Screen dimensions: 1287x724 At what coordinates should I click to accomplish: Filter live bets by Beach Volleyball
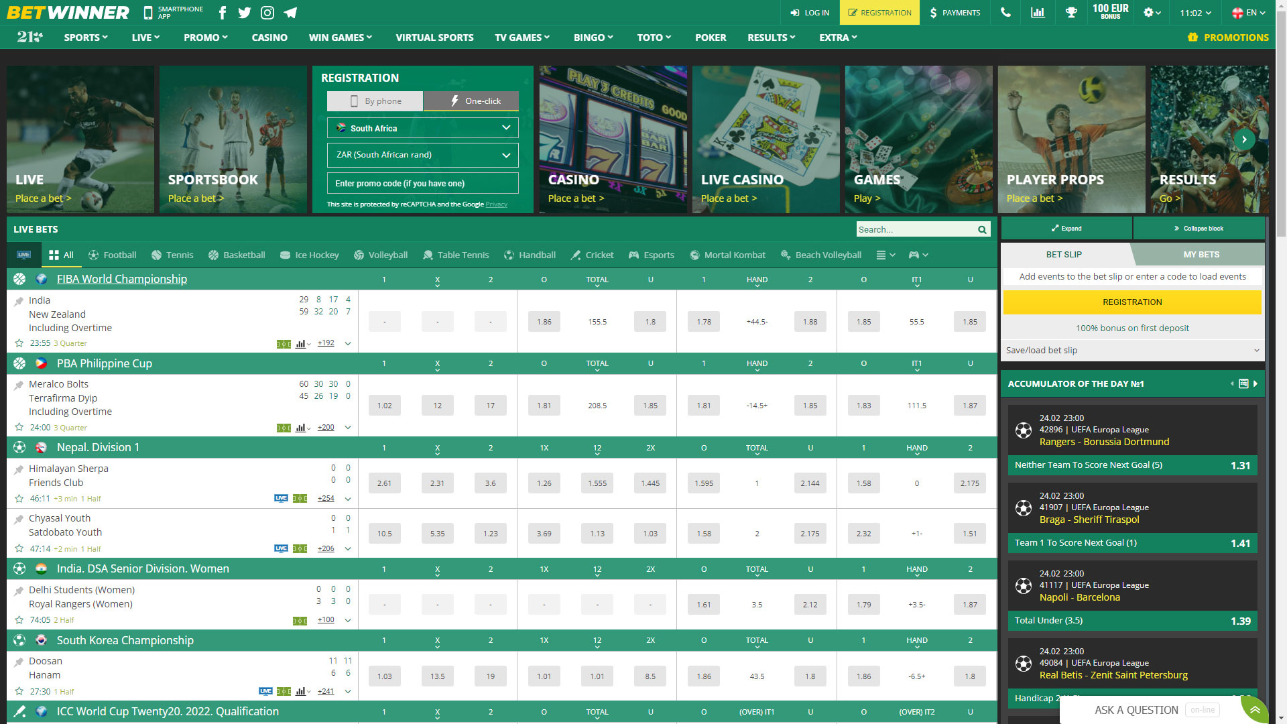821,255
